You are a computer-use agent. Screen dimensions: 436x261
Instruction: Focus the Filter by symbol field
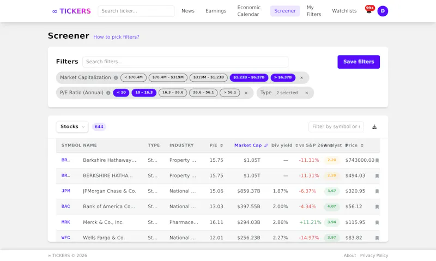pos(336,127)
